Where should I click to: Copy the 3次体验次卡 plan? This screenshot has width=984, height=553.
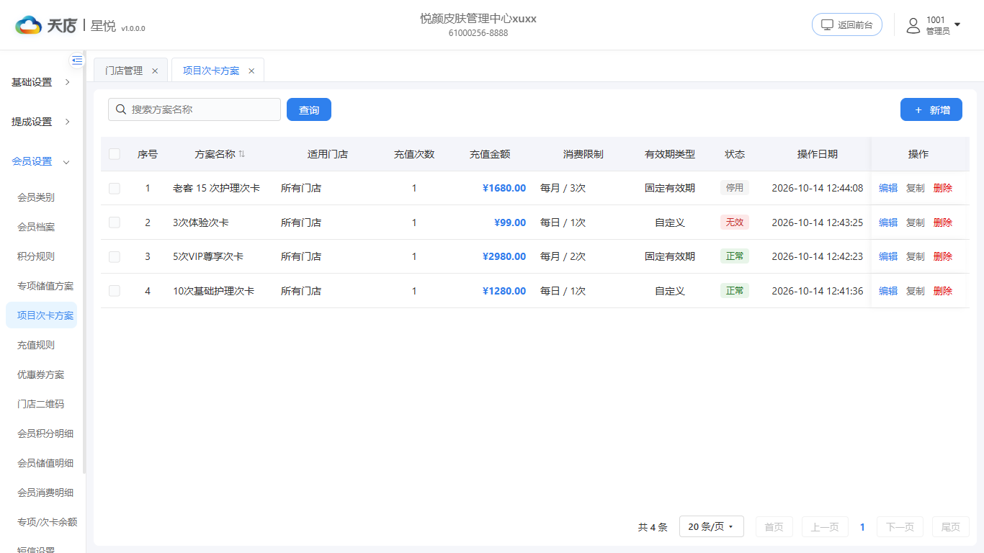click(916, 222)
